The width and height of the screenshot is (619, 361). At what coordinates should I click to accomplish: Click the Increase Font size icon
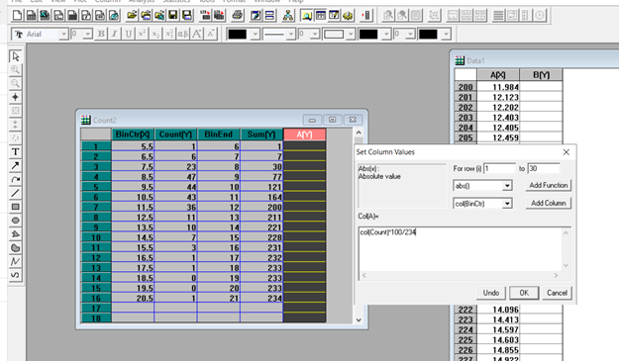(x=197, y=34)
